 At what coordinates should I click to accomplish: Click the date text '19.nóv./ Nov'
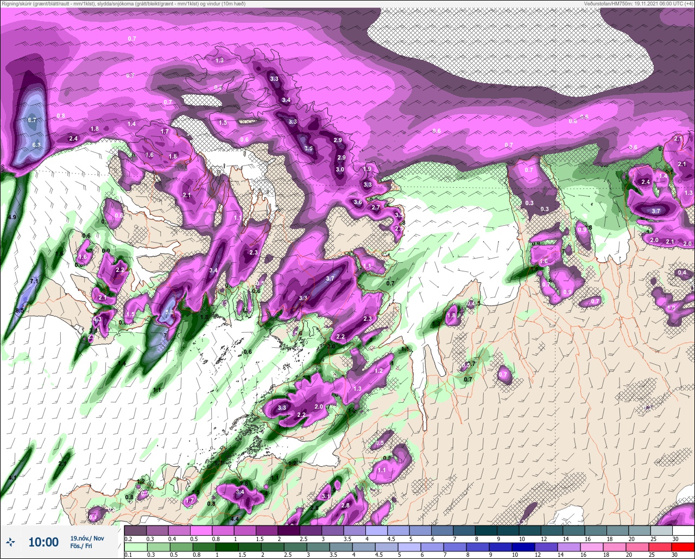[x=87, y=538]
